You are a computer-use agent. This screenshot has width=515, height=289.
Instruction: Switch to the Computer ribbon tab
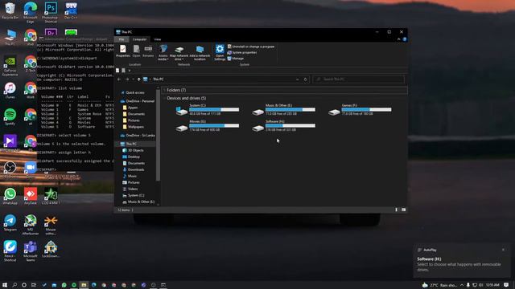click(x=139, y=39)
